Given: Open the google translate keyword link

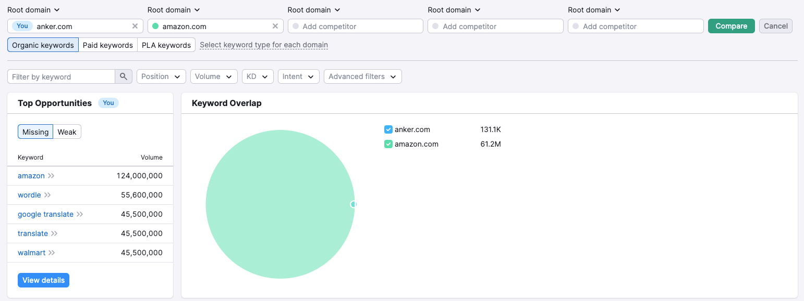Looking at the screenshot, I should point(45,214).
